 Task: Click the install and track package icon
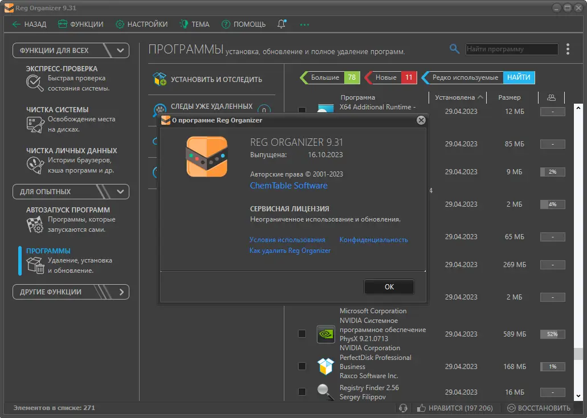point(160,79)
